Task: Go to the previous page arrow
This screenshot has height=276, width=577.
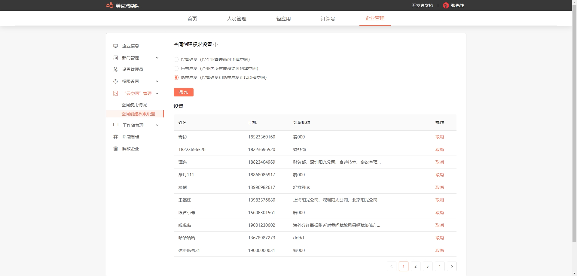Action: click(392, 266)
